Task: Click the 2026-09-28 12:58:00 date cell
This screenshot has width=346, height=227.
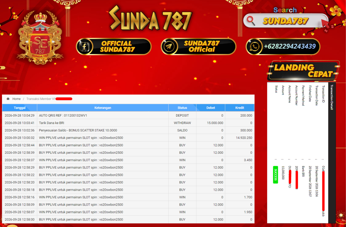Action: [20, 219]
